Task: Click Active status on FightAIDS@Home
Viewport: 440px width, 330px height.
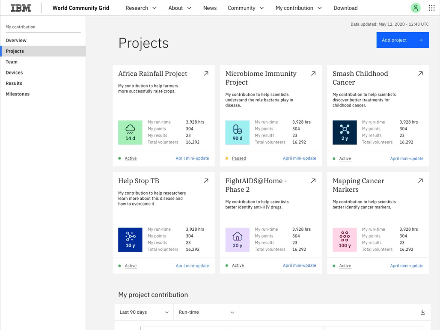Action: (238, 265)
